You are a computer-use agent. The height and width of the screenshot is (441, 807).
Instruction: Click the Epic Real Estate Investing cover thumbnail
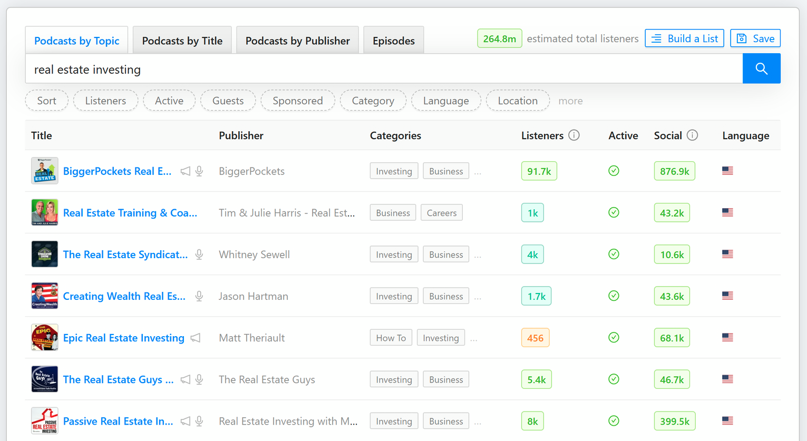pyautogui.click(x=44, y=337)
